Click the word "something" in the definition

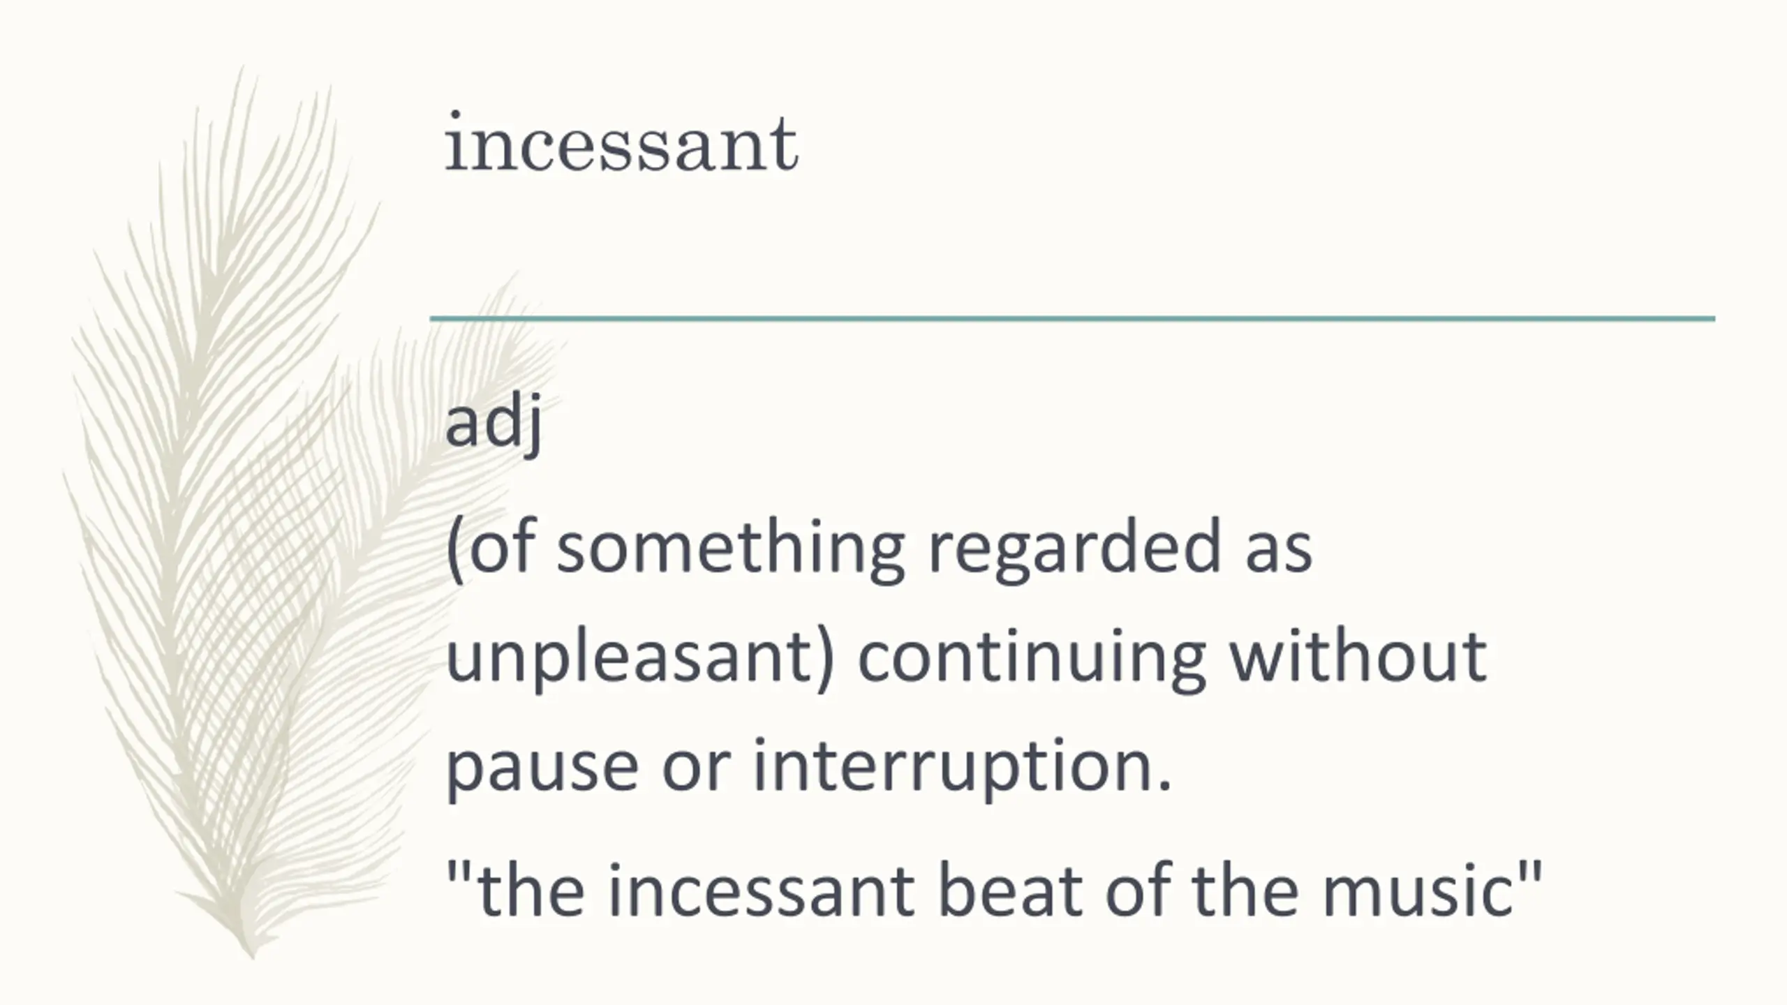(x=730, y=549)
